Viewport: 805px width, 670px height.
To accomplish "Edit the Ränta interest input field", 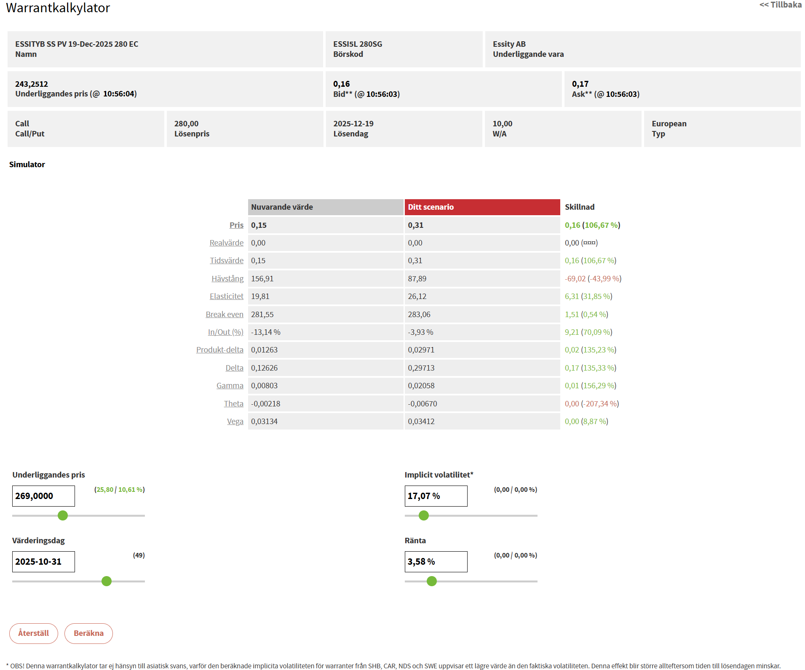I will coord(436,562).
